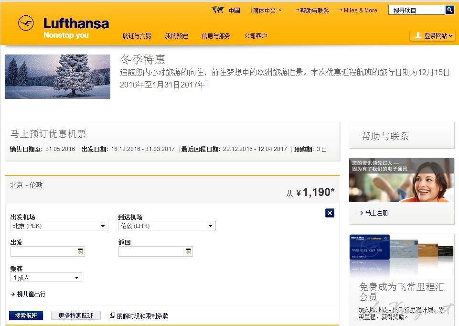Click the 销售日期至 31.05.2016 text
Screen dimensions: 459x326
(43, 149)
